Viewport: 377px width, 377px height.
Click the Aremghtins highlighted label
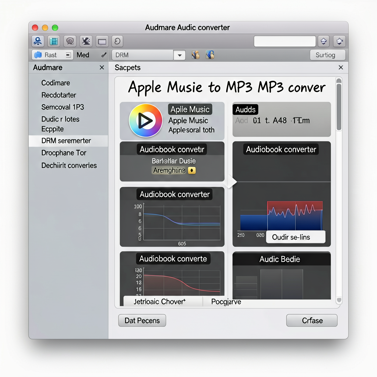(169, 170)
